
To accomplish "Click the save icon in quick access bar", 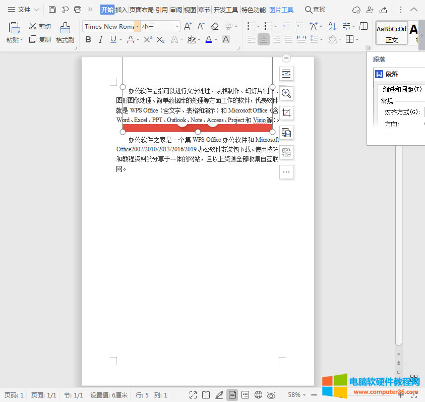I will 52,10.
